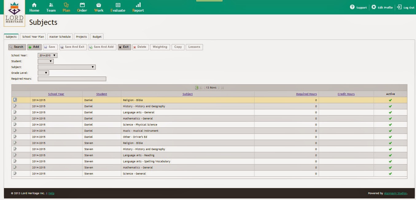Click the green export icon beside 13 Rows
Viewport: 416px width, 200px height.
[197, 88]
